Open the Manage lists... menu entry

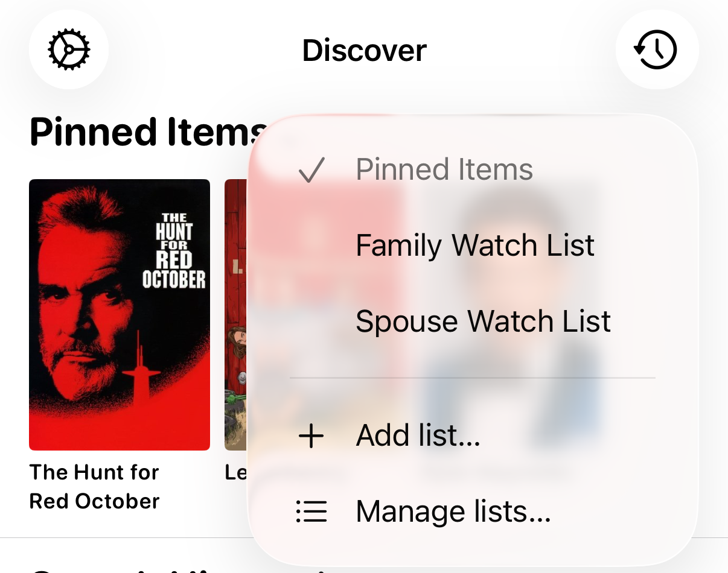(453, 511)
